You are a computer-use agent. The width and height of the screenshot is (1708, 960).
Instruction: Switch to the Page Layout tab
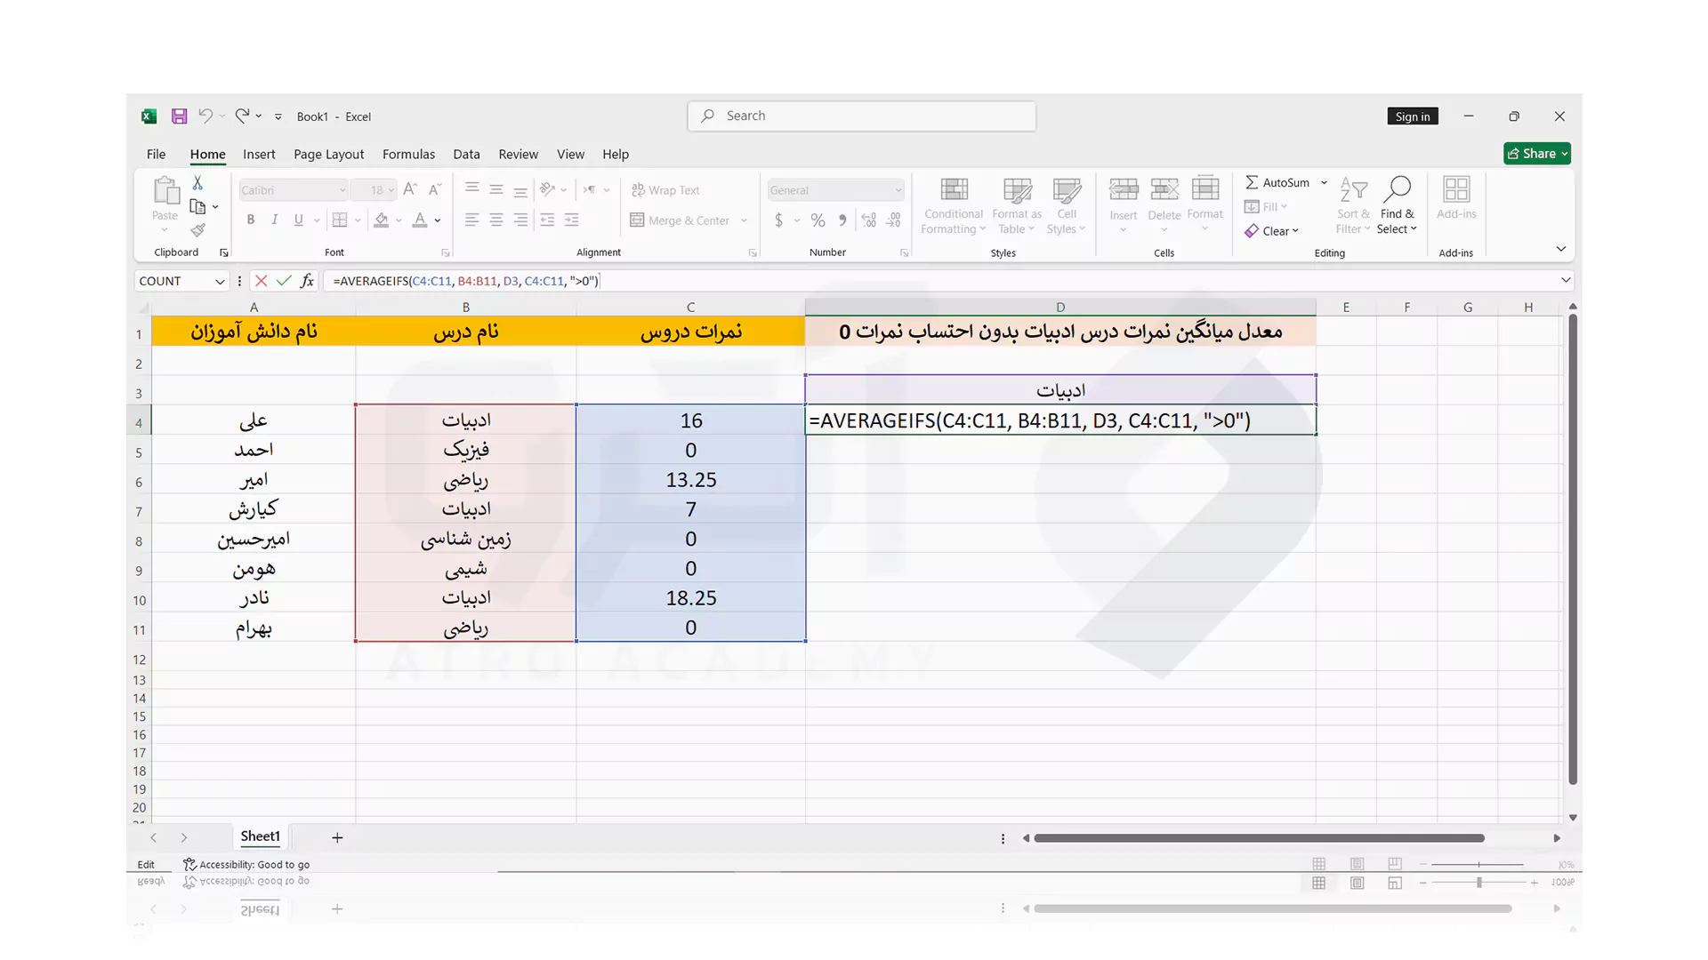coord(328,154)
